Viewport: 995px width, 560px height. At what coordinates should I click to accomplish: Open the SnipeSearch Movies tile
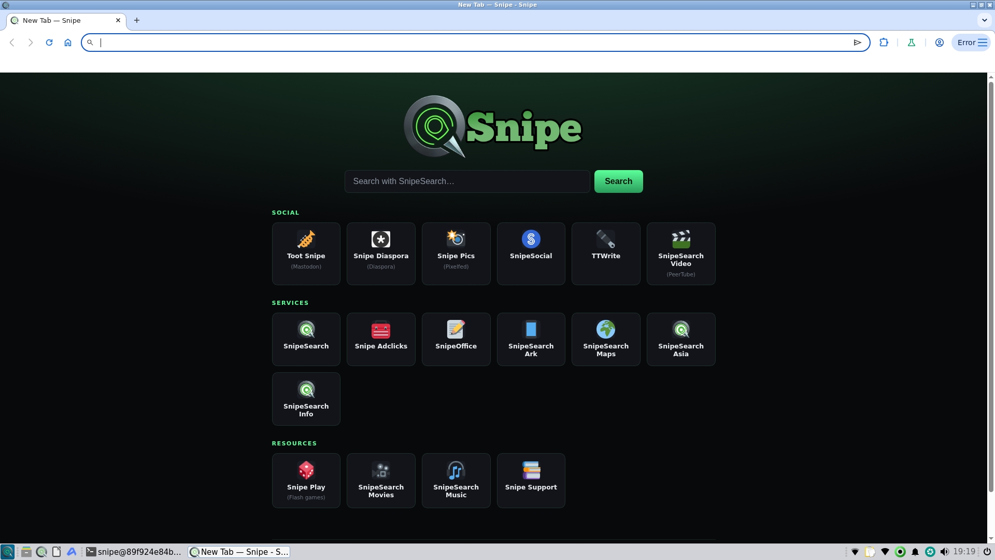pos(381,480)
